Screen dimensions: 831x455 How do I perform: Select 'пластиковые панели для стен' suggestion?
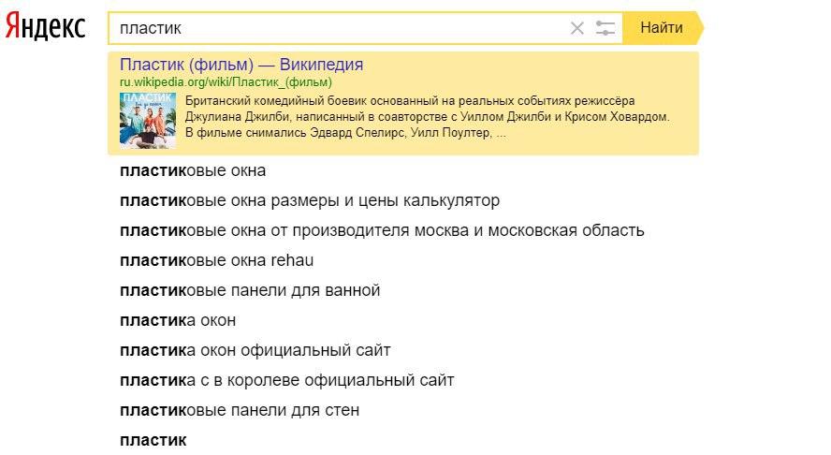(240, 410)
